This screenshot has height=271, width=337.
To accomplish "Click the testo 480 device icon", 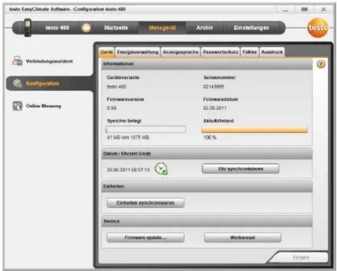I will [28, 27].
